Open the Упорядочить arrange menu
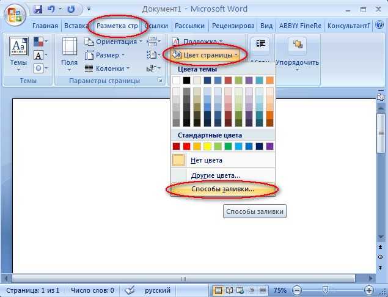The width and height of the screenshot is (388, 297). (298, 55)
